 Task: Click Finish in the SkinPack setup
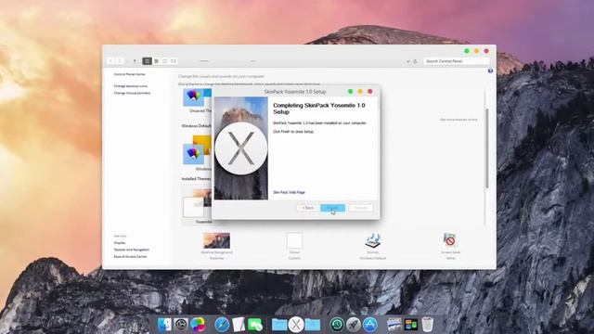pyautogui.click(x=332, y=208)
